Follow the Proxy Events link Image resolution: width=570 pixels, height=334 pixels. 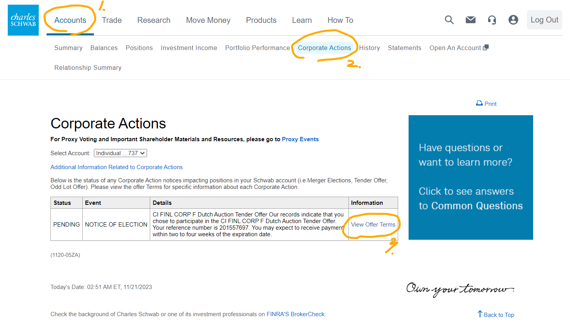tap(300, 139)
